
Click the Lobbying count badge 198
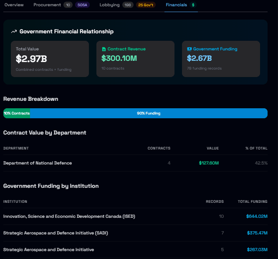(128, 5)
